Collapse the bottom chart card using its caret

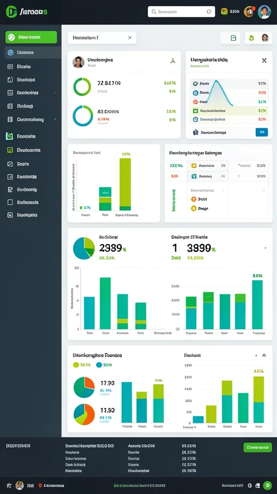264,355
